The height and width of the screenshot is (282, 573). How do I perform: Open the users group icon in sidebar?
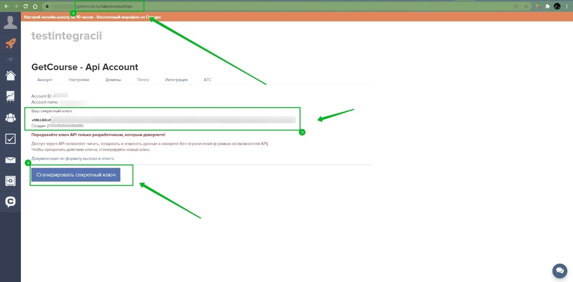click(10, 118)
